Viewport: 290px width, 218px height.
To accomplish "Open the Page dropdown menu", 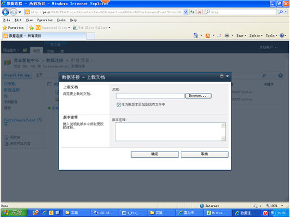I will tap(241, 35).
